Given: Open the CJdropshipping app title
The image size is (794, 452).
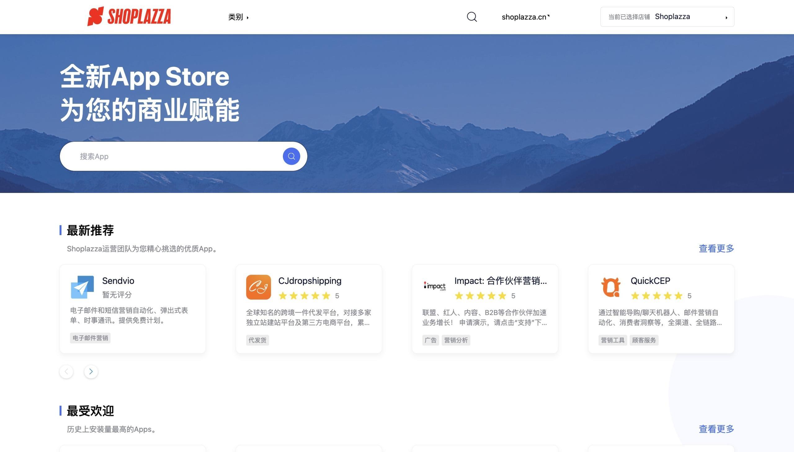Looking at the screenshot, I should coord(310,281).
